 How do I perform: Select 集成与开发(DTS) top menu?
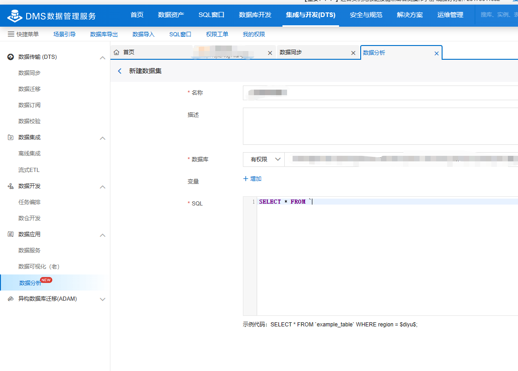pyautogui.click(x=311, y=15)
